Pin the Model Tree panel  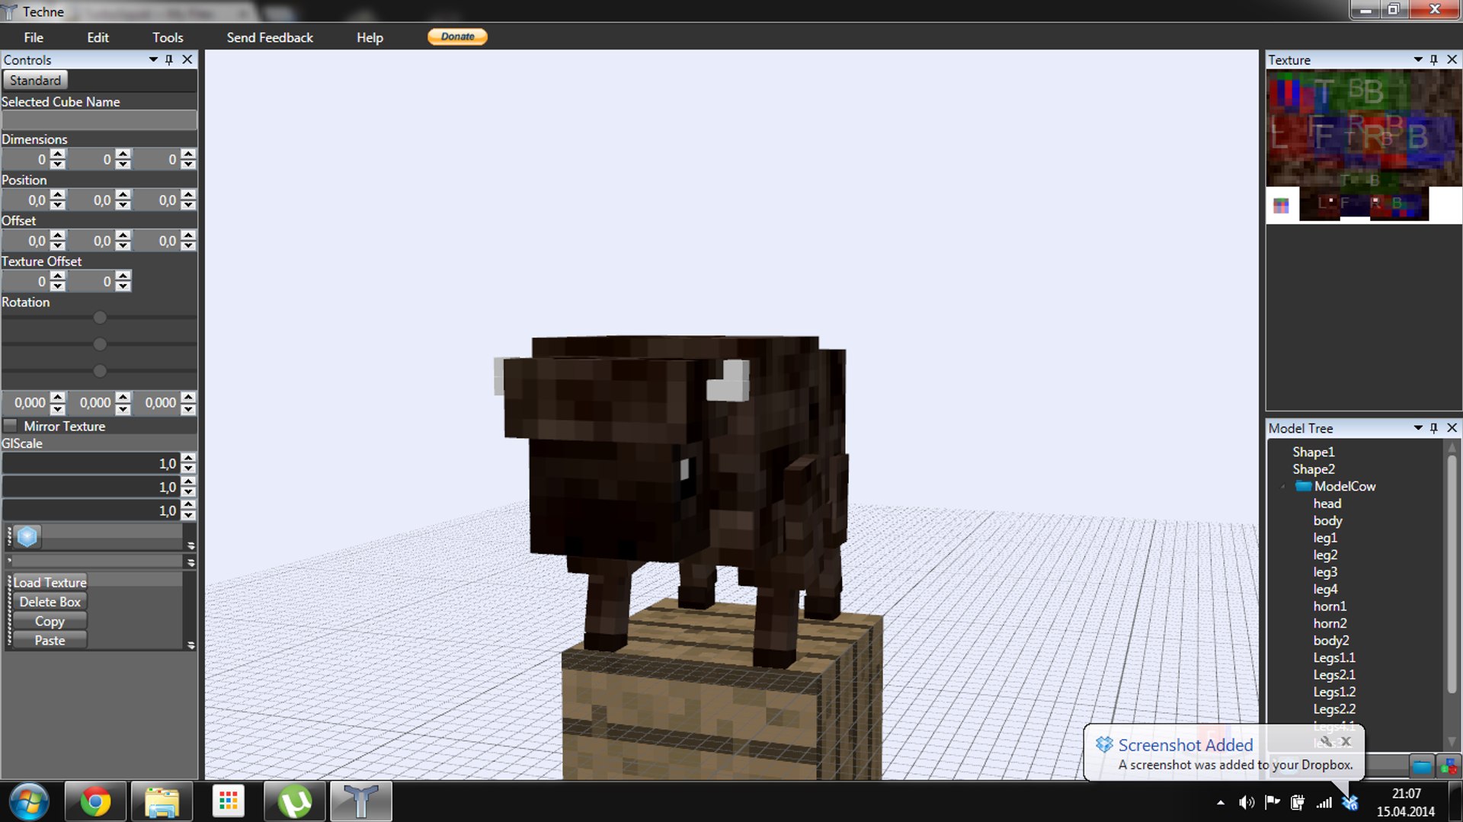pyautogui.click(x=1434, y=428)
